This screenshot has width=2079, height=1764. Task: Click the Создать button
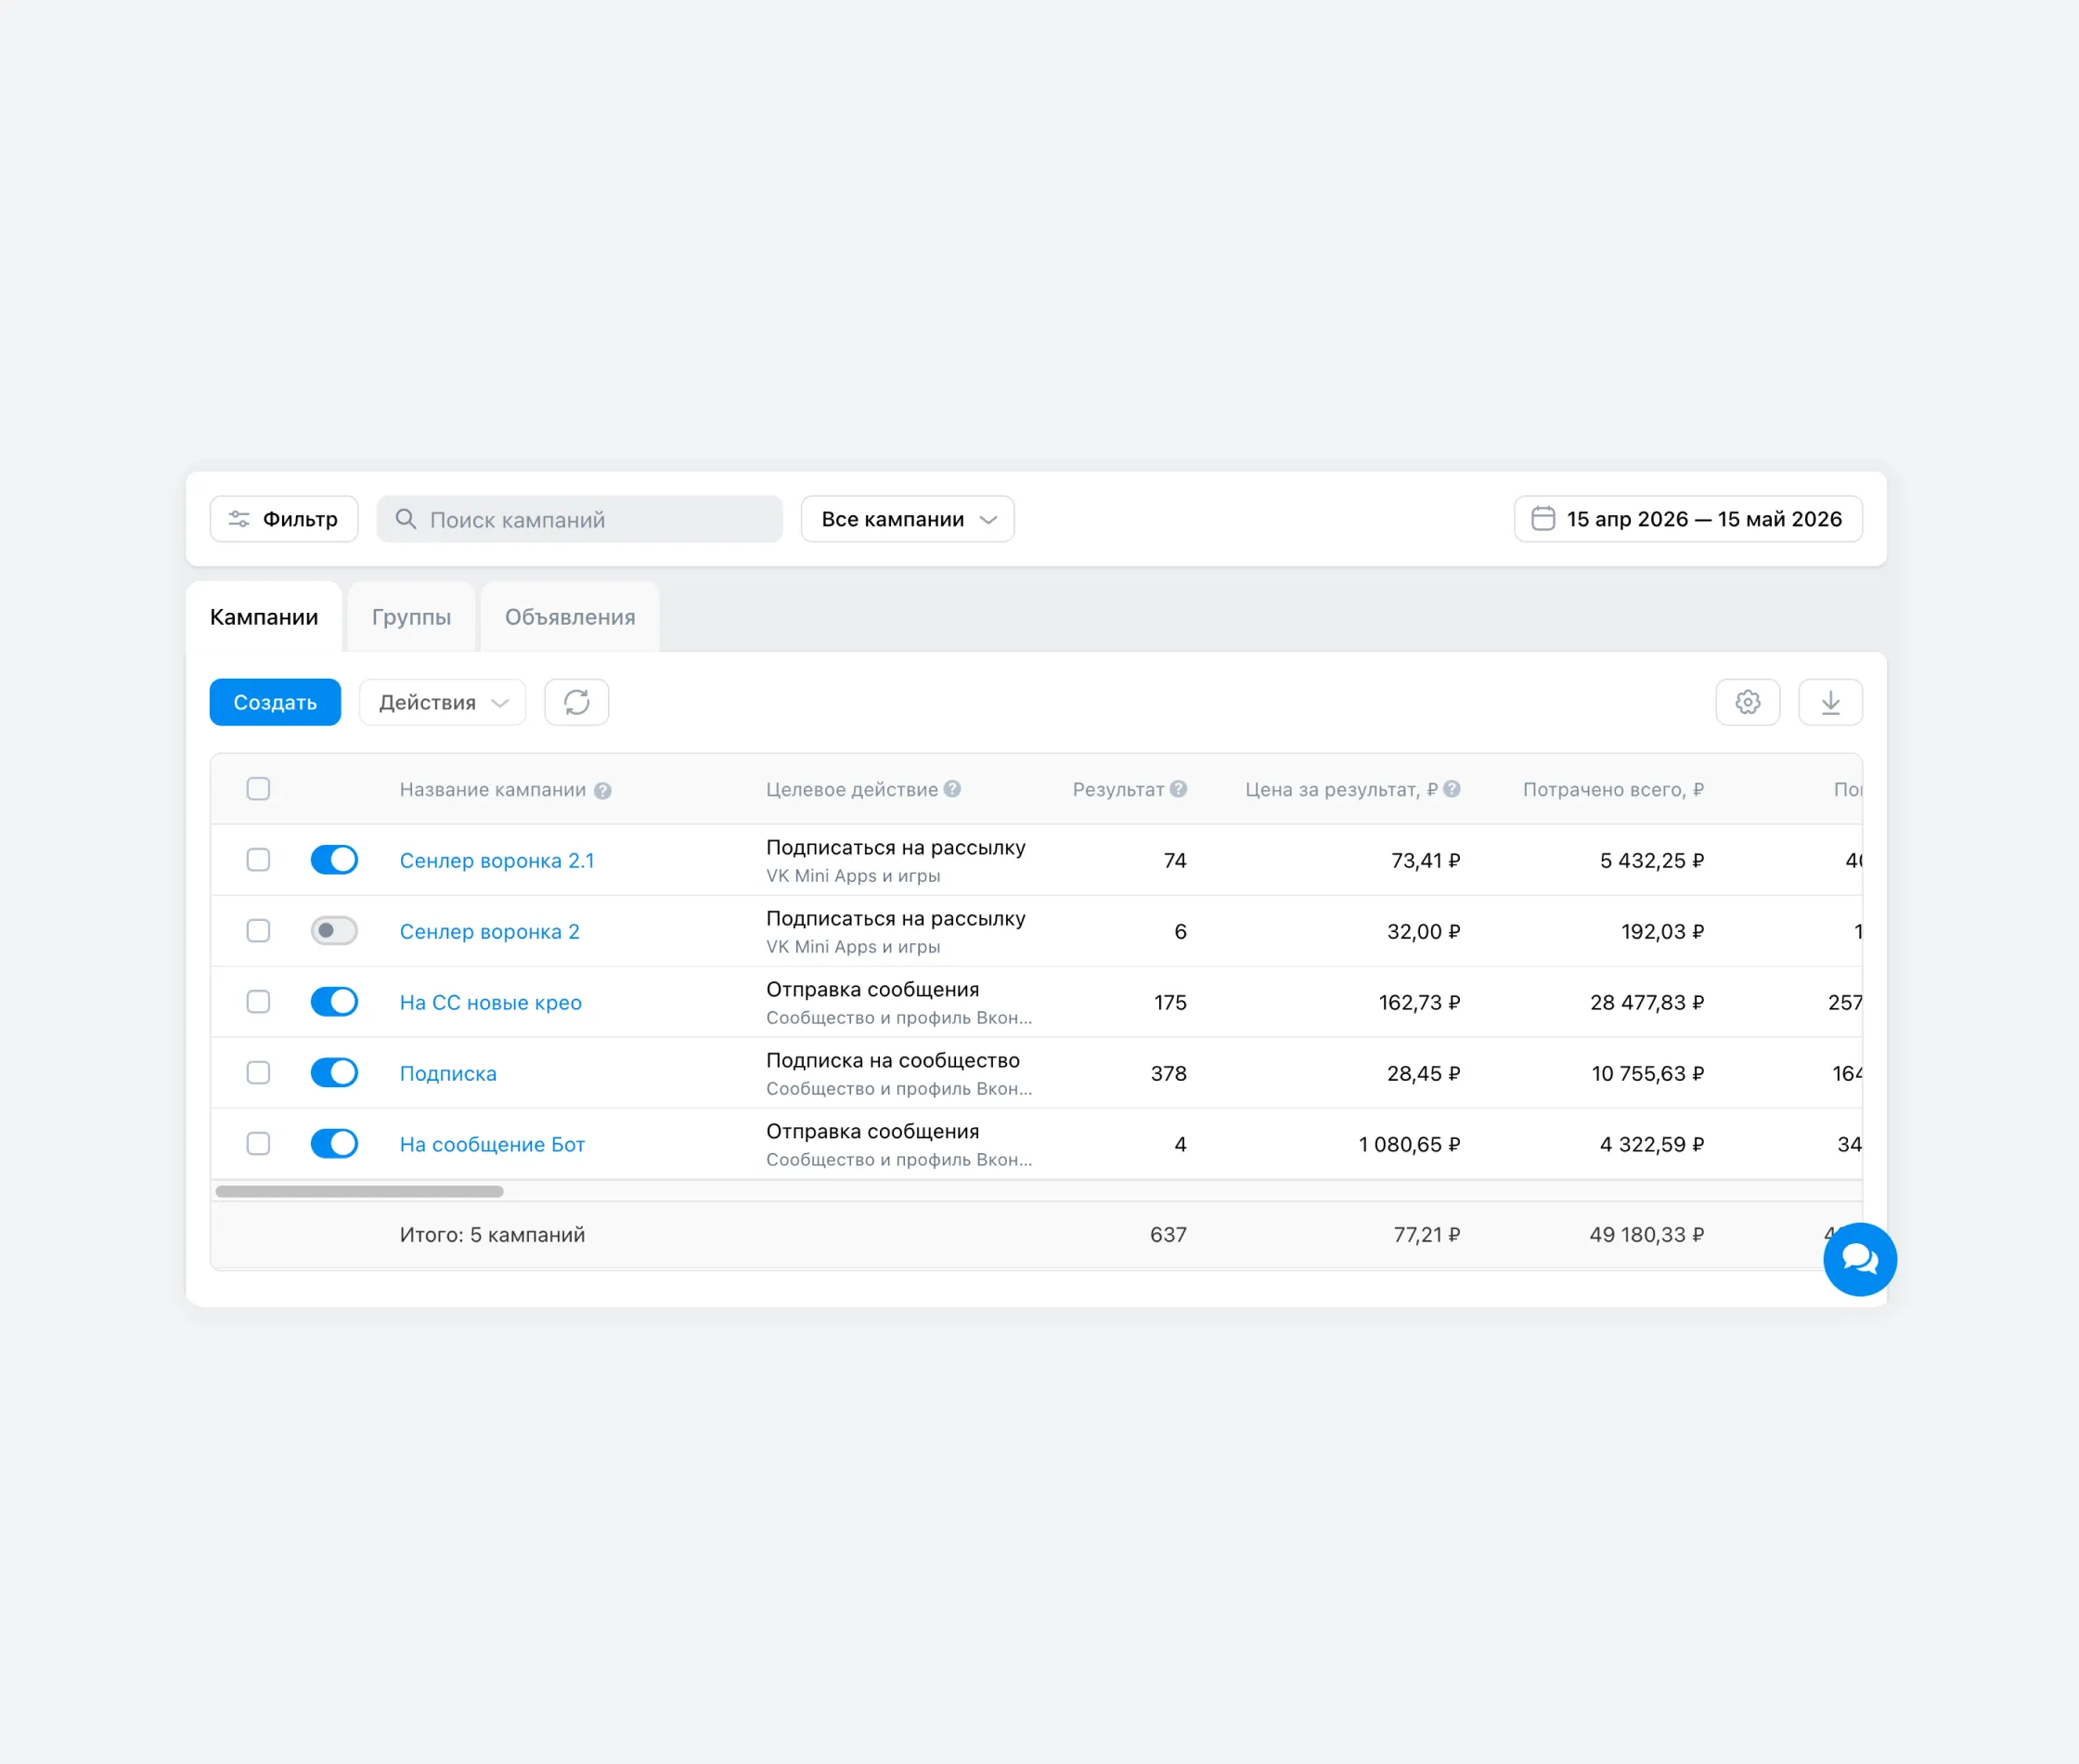coord(275,702)
